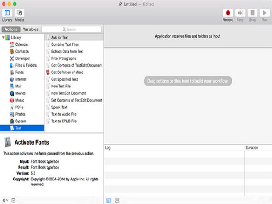Select Get Definition of Word action
Image resolution: width=272 pixels, height=204 pixels.
pyautogui.click(x=74, y=73)
